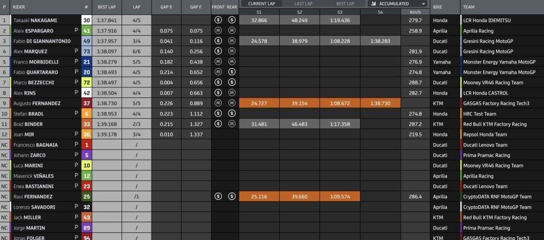Click Nakagami's front soft tyre icon
Viewport: 544px width, 240px height.
pyautogui.click(x=218, y=20)
